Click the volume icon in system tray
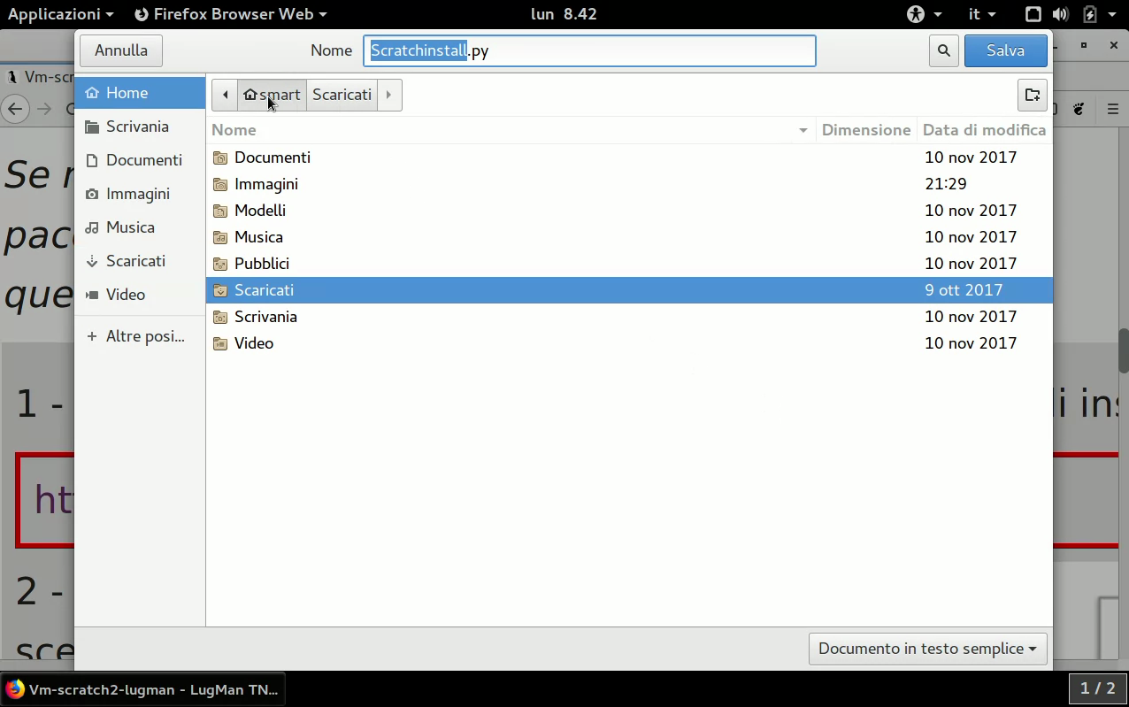The height and width of the screenshot is (707, 1129). coord(1060,14)
